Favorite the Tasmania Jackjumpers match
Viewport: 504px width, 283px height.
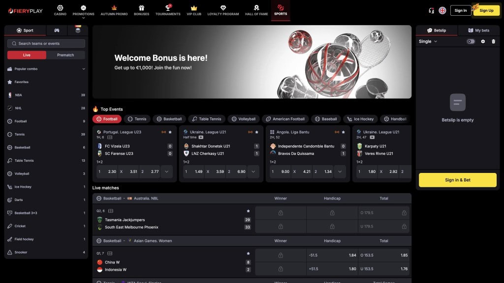click(x=248, y=211)
